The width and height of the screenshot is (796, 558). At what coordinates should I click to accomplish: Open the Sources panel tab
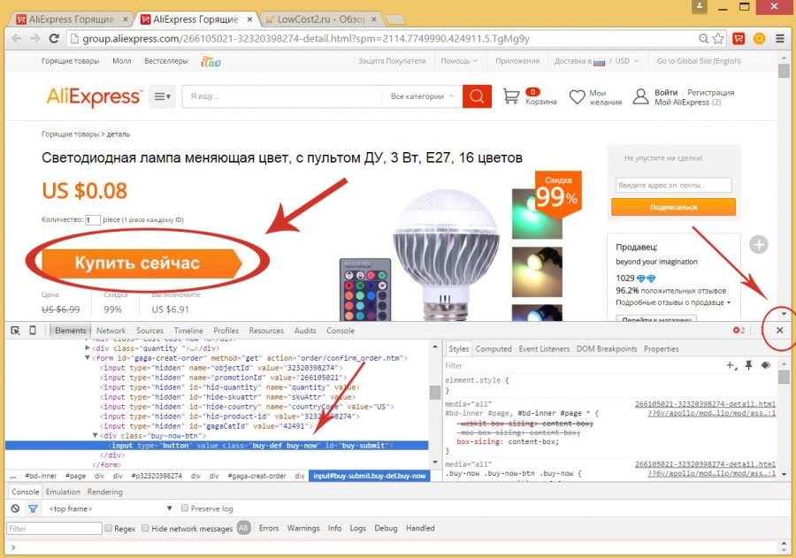tap(149, 331)
